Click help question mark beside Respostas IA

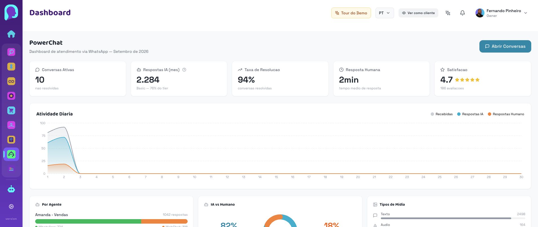pyautogui.click(x=184, y=70)
